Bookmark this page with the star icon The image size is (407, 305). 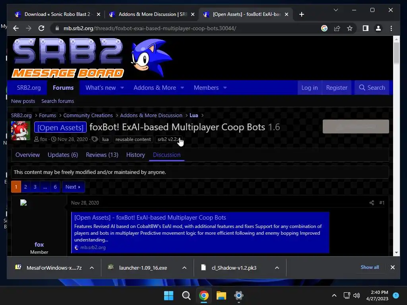pos(350,28)
